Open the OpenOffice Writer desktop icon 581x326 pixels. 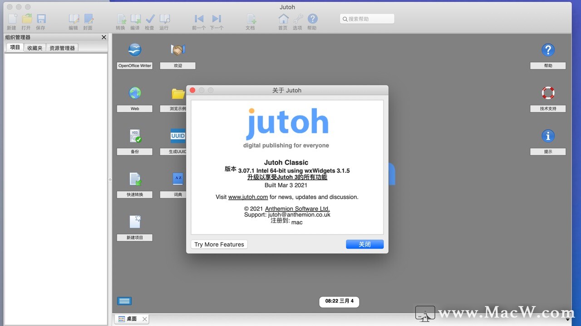(135, 50)
